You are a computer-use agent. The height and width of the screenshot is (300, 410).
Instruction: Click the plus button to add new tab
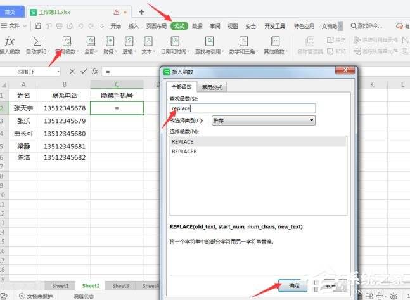pos(141,12)
